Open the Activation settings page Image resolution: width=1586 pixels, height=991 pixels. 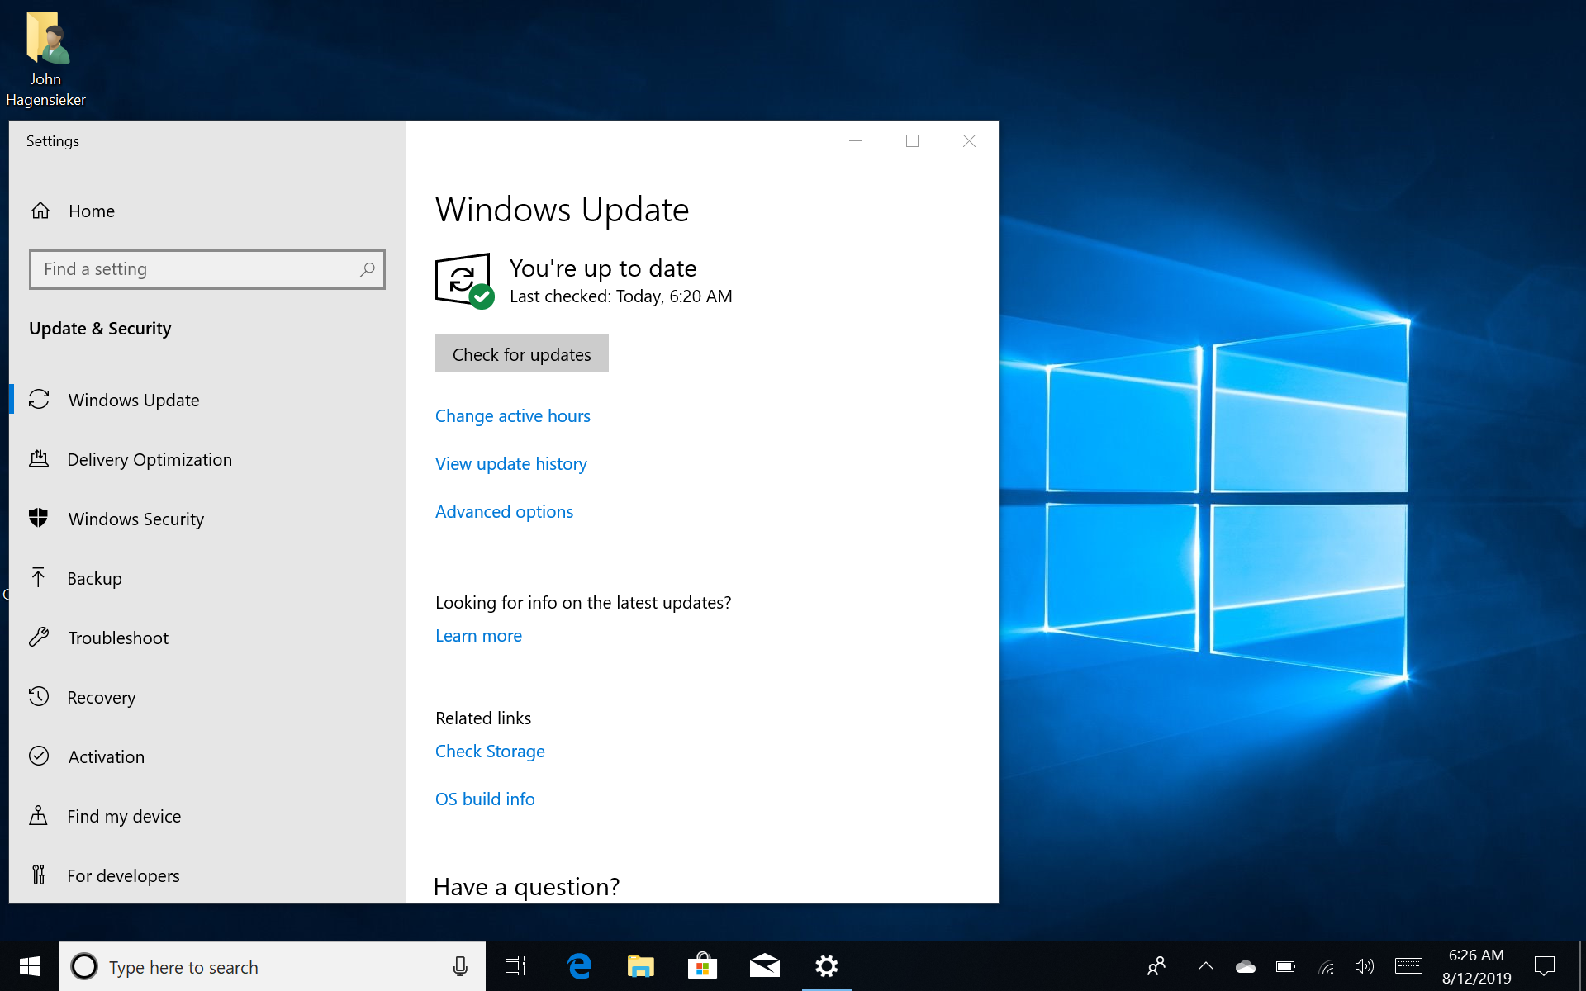(x=207, y=756)
